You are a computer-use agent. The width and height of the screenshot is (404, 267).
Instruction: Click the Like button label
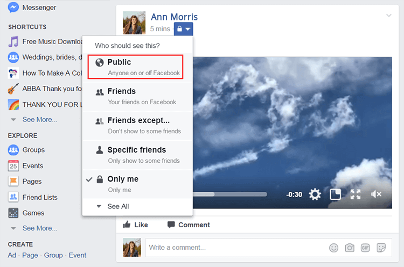click(x=141, y=225)
